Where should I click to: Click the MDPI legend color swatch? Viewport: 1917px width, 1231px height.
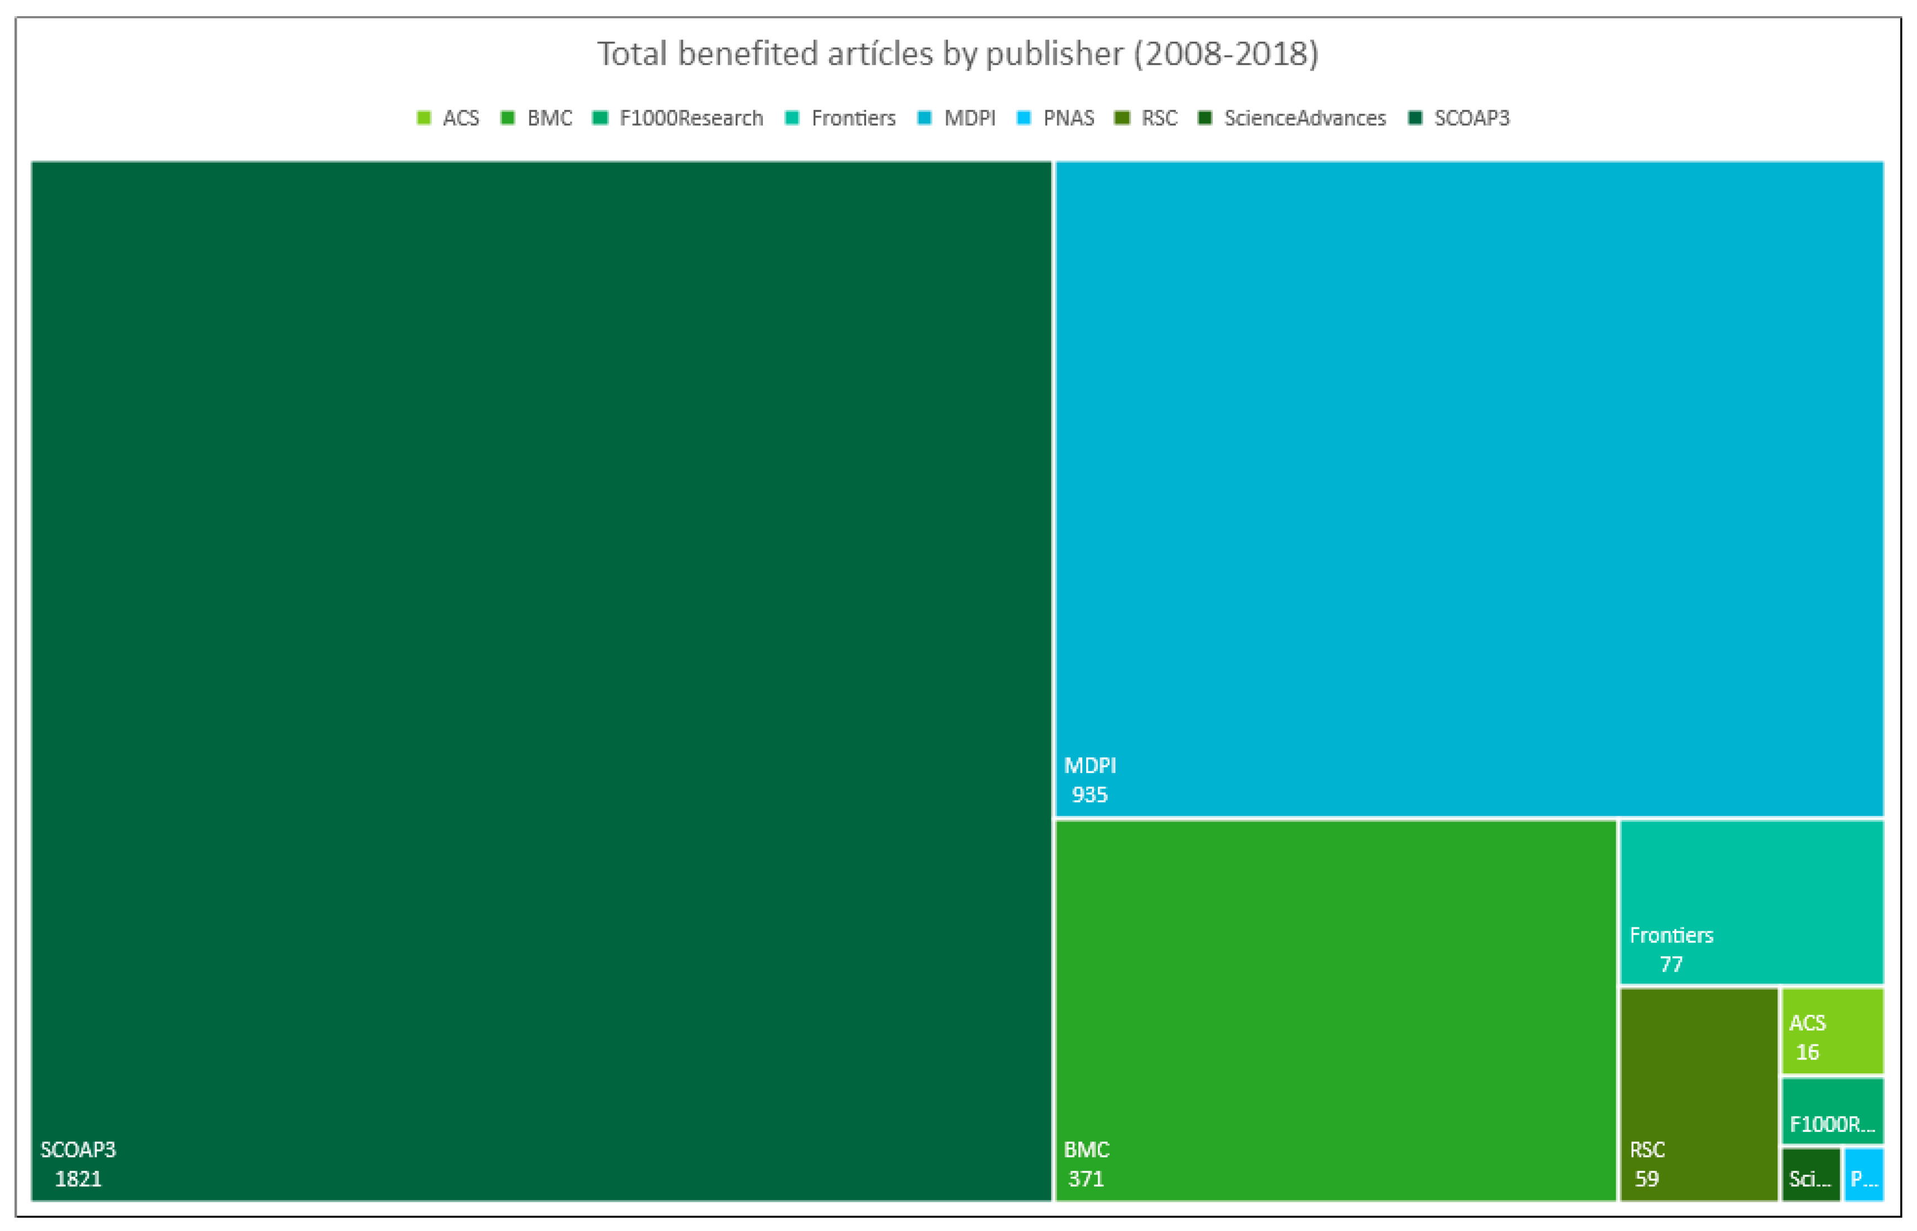(925, 118)
